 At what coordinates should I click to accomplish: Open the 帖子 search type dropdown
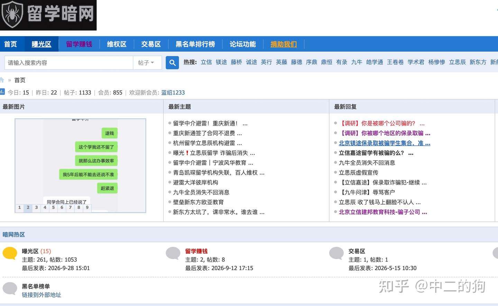pyautogui.click(x=147, y=63)
